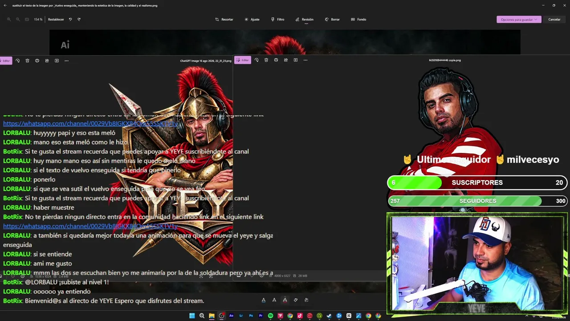Open the Fondo background tab
The width and height of the screenshot is (570, 321).
click(x=358, y=20)
